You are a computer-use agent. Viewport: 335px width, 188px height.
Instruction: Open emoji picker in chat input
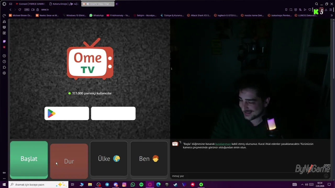(x=326, y=176)
